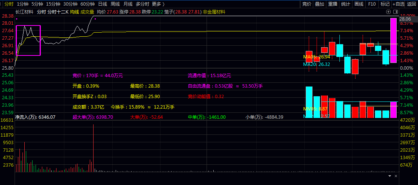Image resolution: width=418 pixels, height=185 pixels.
Task: Click the magenta volume bar in K-line panel
Action: [393, 110]
